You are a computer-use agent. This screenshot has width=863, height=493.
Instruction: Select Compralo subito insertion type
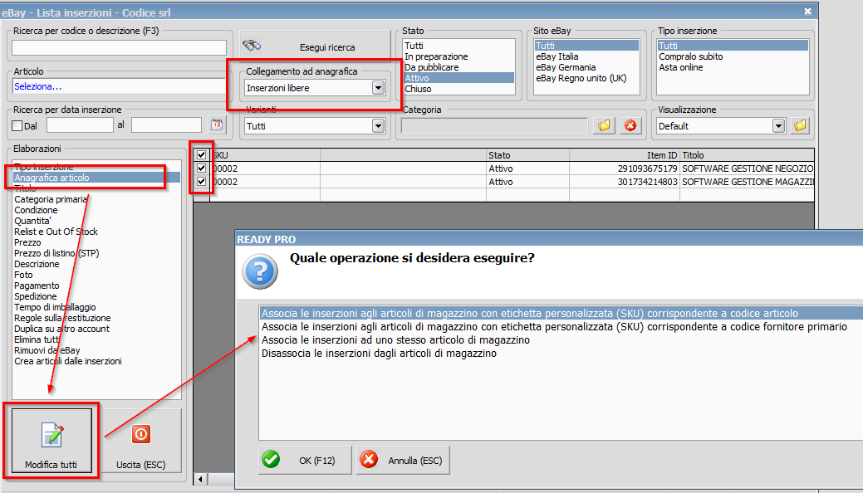point(733,56)
